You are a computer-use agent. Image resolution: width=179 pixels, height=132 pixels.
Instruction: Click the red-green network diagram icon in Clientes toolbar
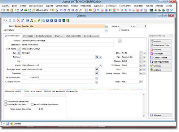click(x=32, y=21)
